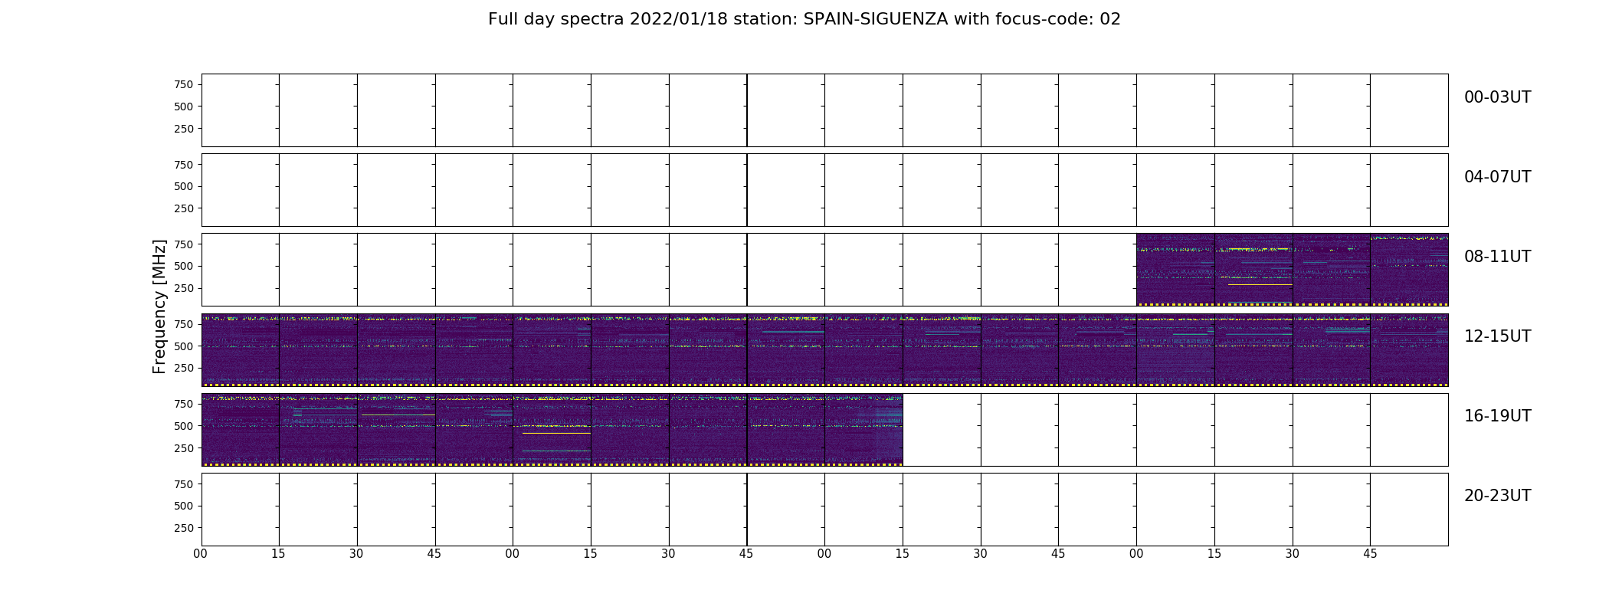Click the 500 tick of the 00-03UT row
1609x613 pixels.
(x=183, y=107)
